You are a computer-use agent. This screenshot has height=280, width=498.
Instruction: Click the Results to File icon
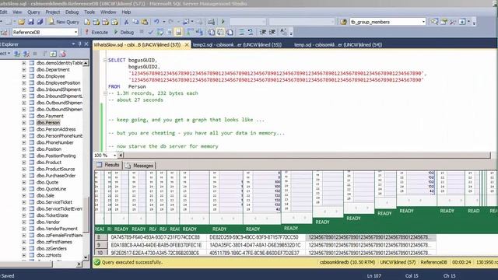click(230, 32)
